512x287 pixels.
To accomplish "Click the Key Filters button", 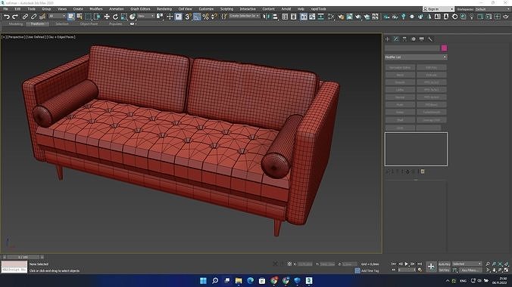I will (x=470, y=270).
